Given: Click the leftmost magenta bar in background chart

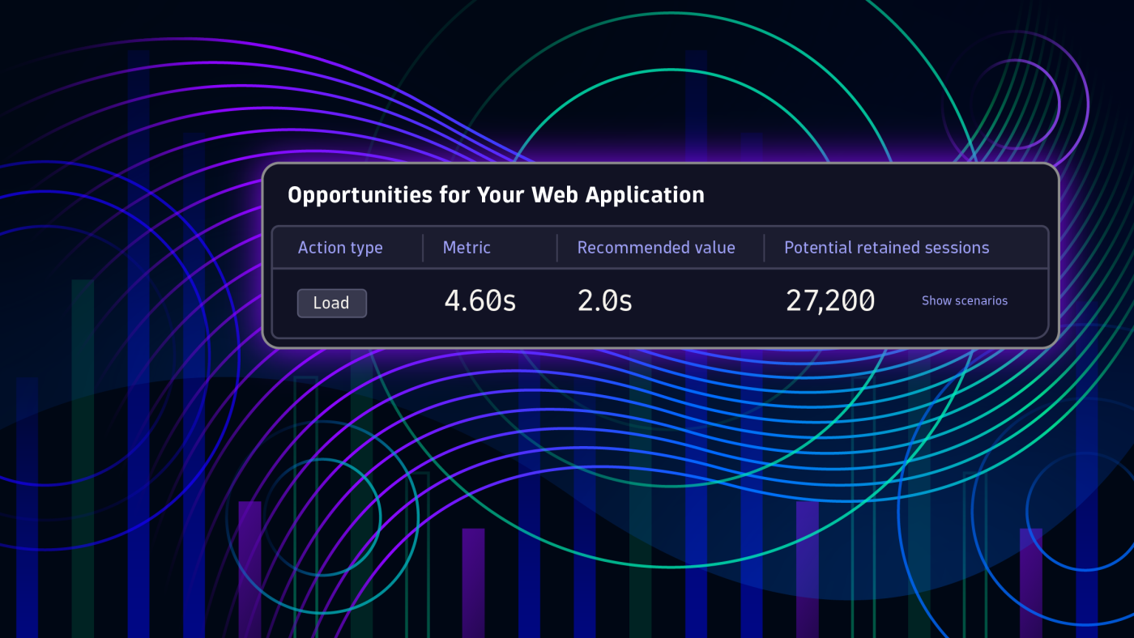Looking at the screenshot, I should (249, 568).
